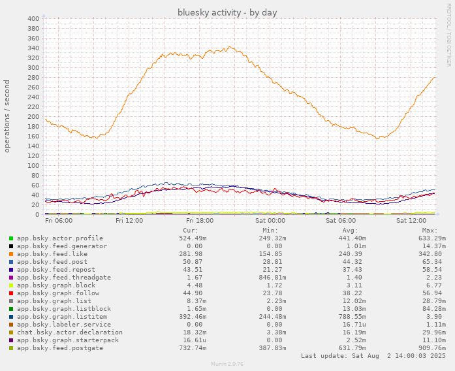Click the chat.bsky.actor.declaration legend swatch
The height and width of the screenshot is (371, 455).
[x=11, y=332]
